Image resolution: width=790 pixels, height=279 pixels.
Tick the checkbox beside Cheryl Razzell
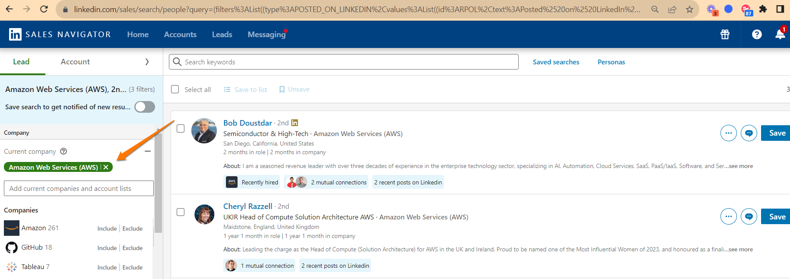pos(181,212)
